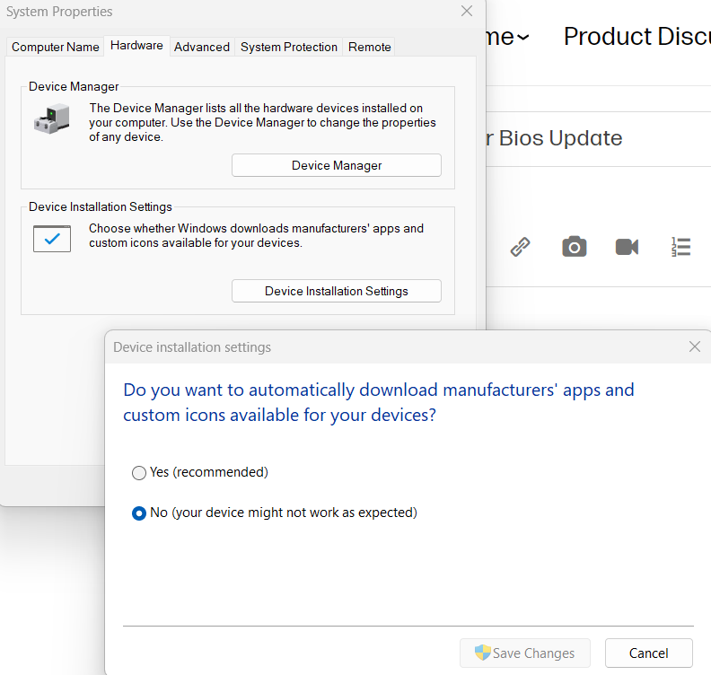Click the insert link icon in editor

pos(520,247)
